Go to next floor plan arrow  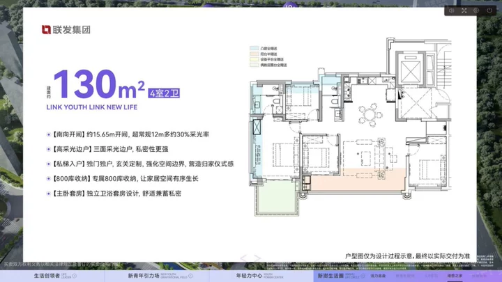point(257,258)
